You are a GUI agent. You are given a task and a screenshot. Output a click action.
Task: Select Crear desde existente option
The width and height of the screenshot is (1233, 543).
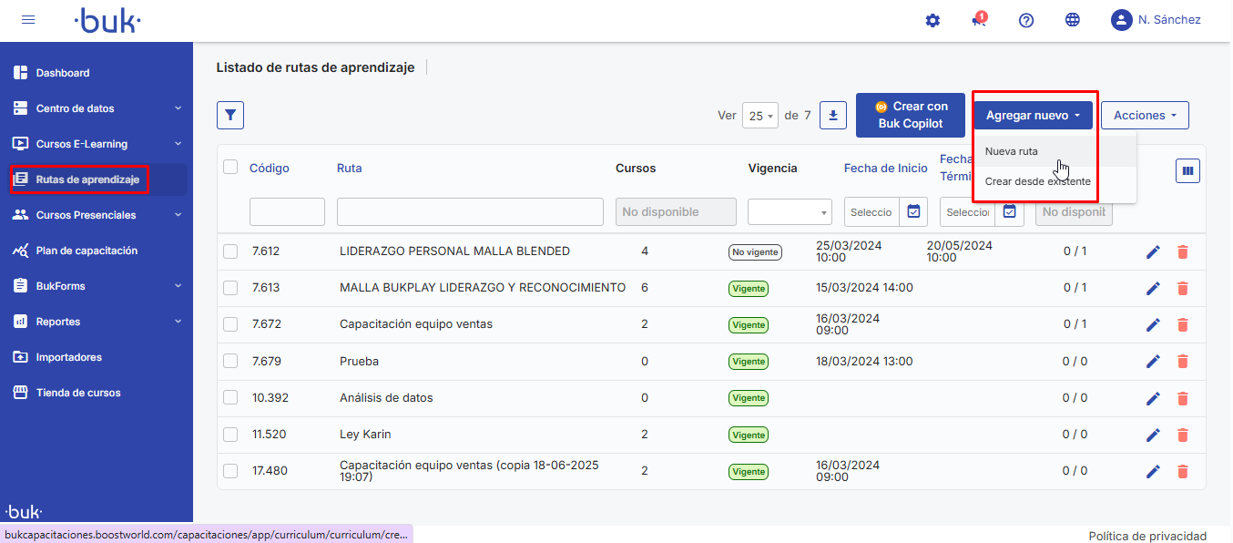[1038, 181]
